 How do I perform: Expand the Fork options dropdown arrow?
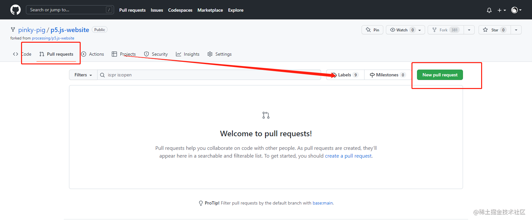(x=469, y=30)
